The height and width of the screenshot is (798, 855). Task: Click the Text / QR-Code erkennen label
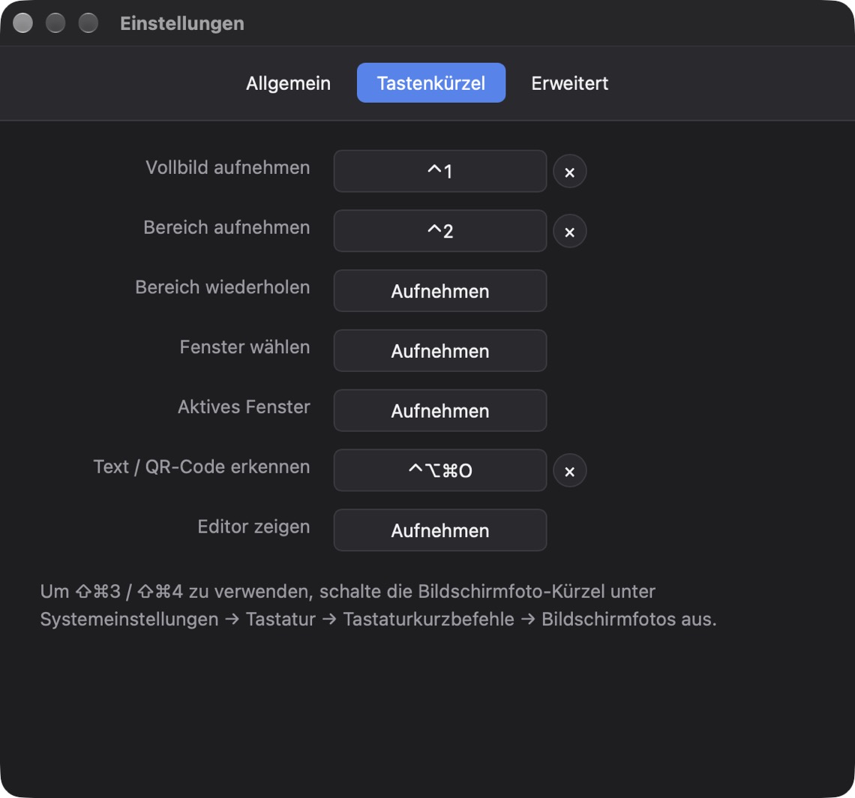tap(202, 467)
